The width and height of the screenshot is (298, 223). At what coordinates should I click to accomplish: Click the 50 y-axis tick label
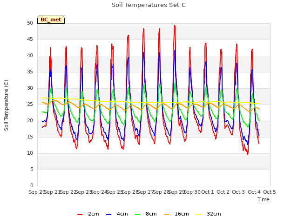pos(30,23)
